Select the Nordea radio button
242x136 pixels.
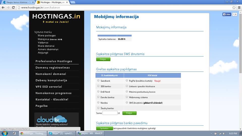(x=98, y=102)
